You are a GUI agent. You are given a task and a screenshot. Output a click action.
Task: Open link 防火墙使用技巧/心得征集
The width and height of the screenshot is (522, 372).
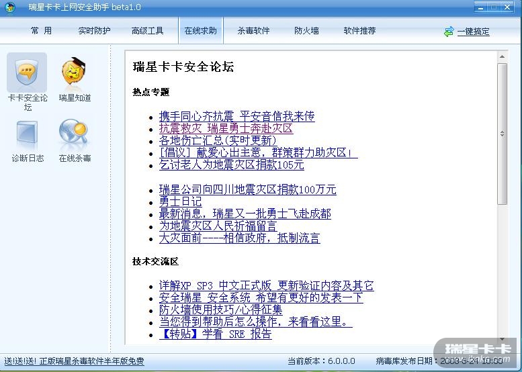221,310
